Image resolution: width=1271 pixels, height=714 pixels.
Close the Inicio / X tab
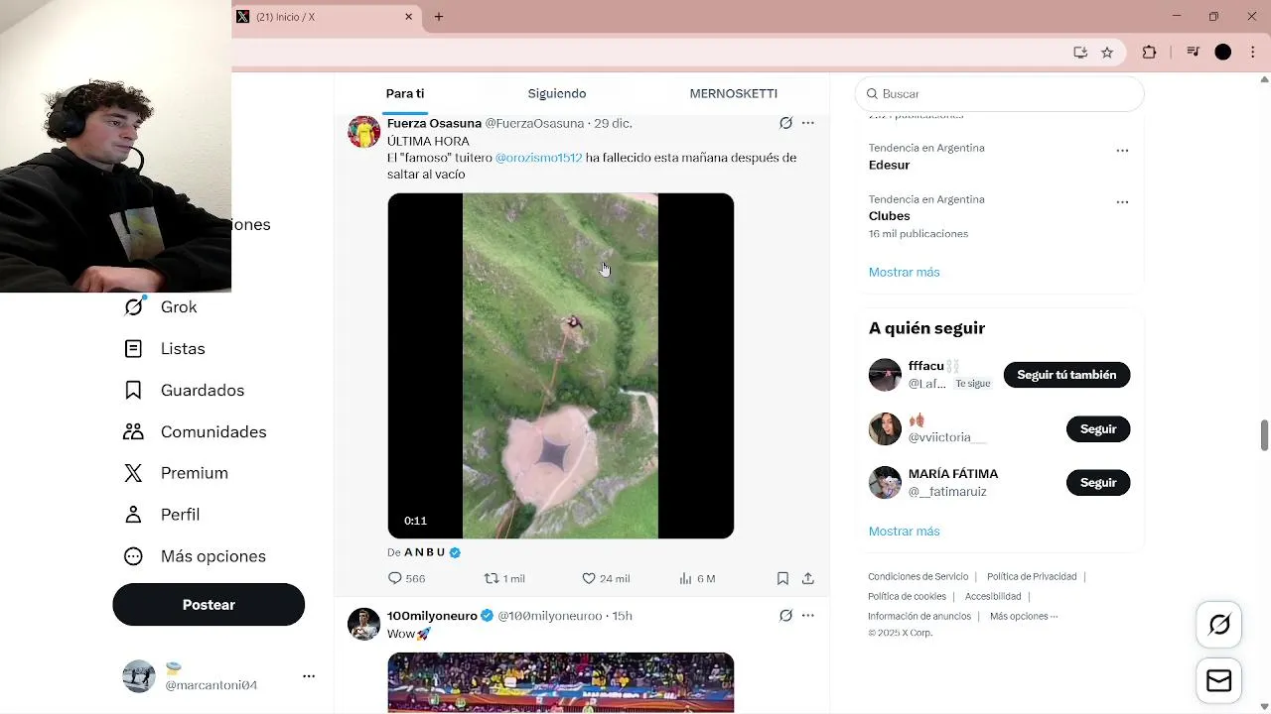click(409, 17)
